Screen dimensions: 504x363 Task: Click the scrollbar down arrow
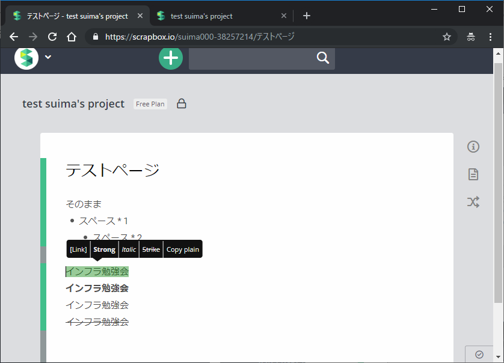[x=498, y=356]
